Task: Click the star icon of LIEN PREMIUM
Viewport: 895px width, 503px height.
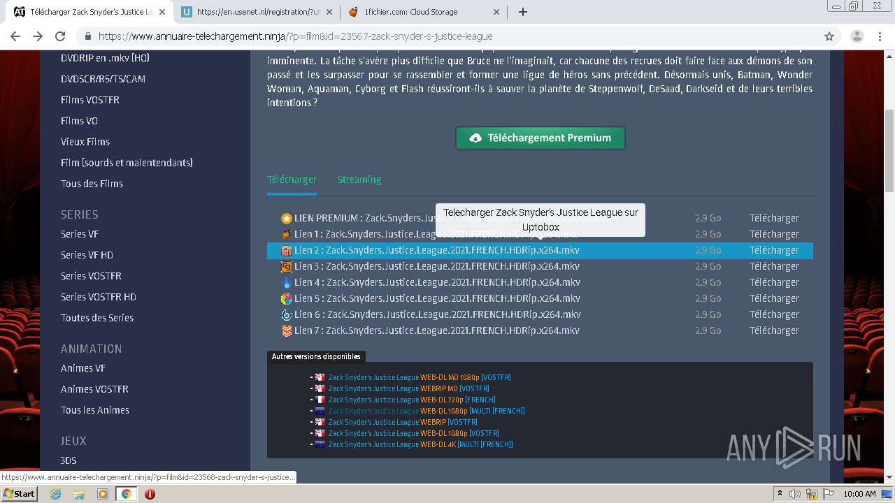Action: [287, 219]
